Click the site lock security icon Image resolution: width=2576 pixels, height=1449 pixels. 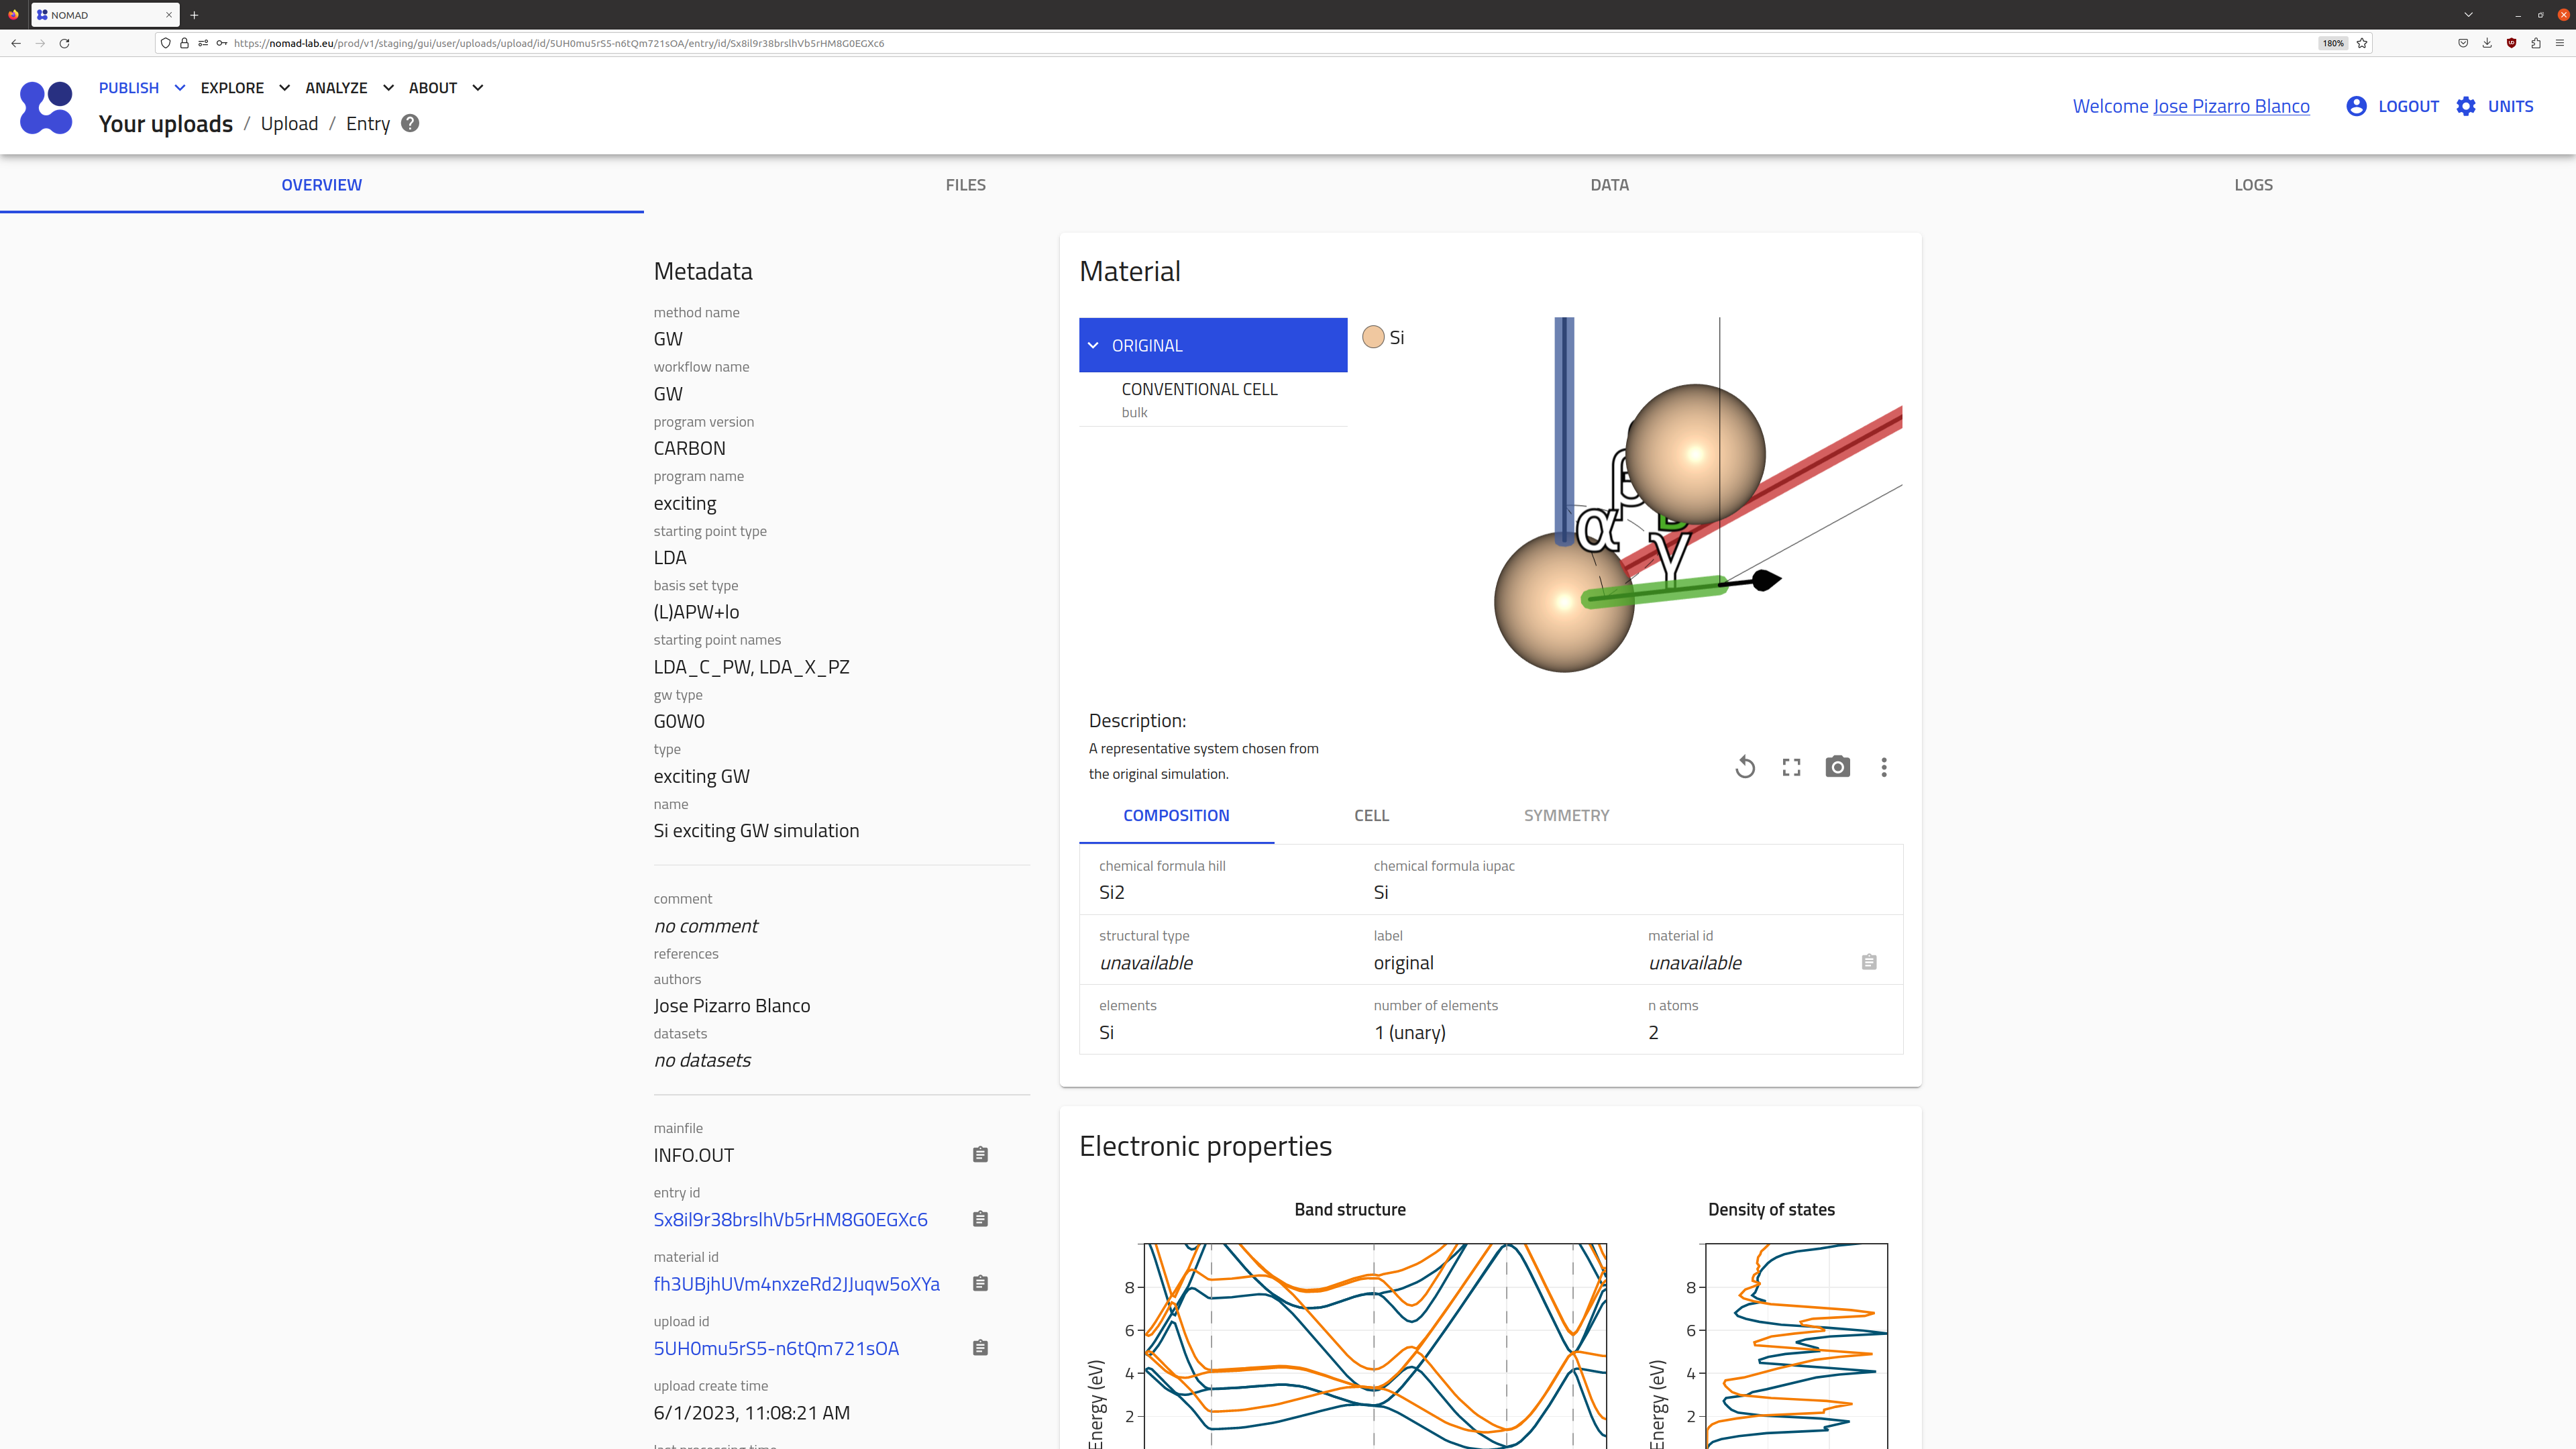point(184,43)
